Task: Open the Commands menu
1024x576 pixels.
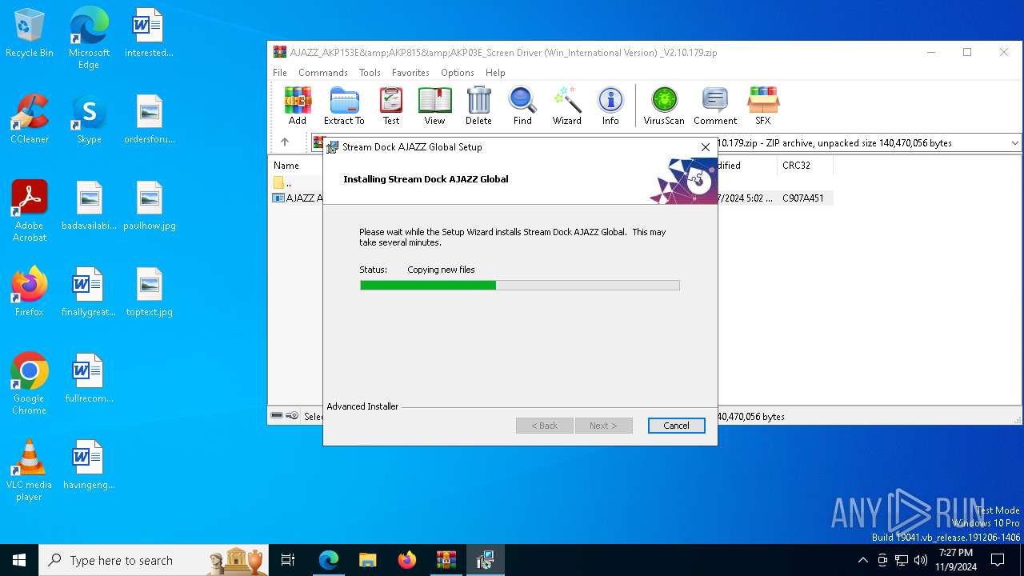Action: pyautogui.click(x=323, y=72)
